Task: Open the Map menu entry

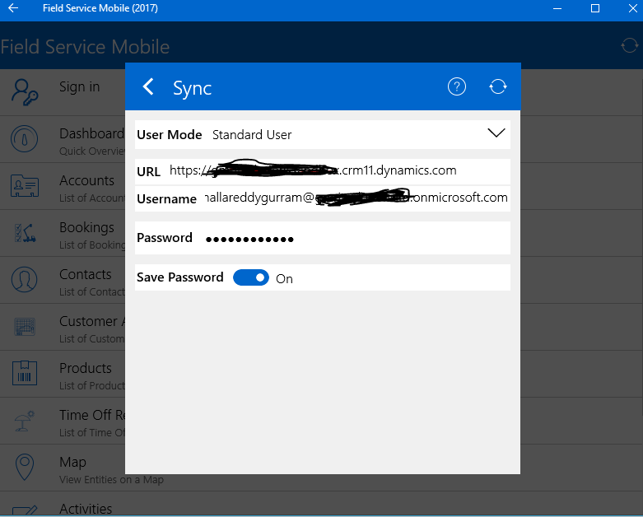Action: pos(63,468)
